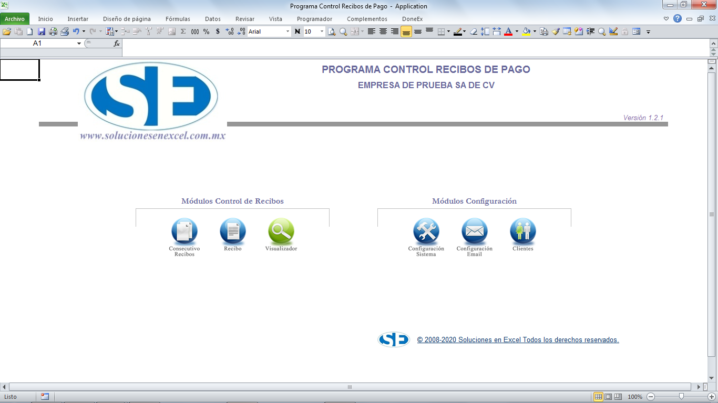Apply percent style format
Image resolution: width=718 pixels, height=403 pixels.
pos(206,31)
